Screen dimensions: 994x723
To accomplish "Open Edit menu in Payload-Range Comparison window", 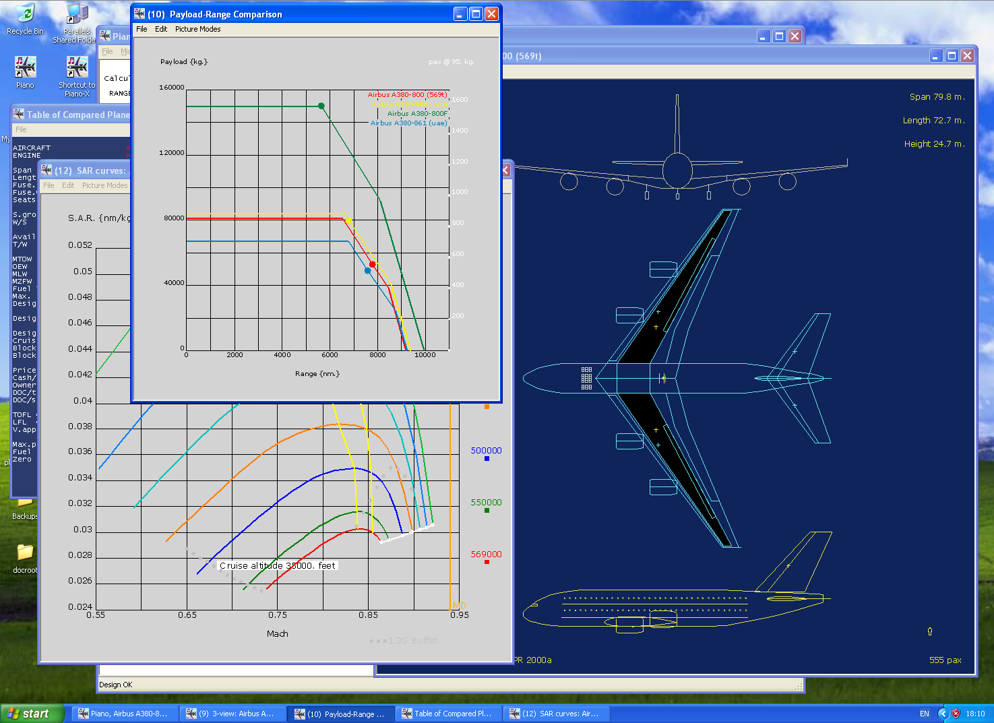I will [x=161, y=29].
